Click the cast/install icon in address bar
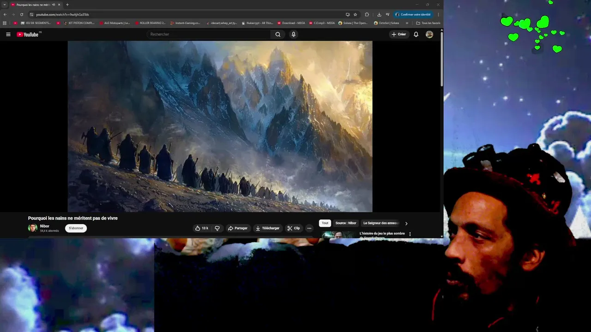The height and width of the screenshot is (332, 591). [348, 14]
